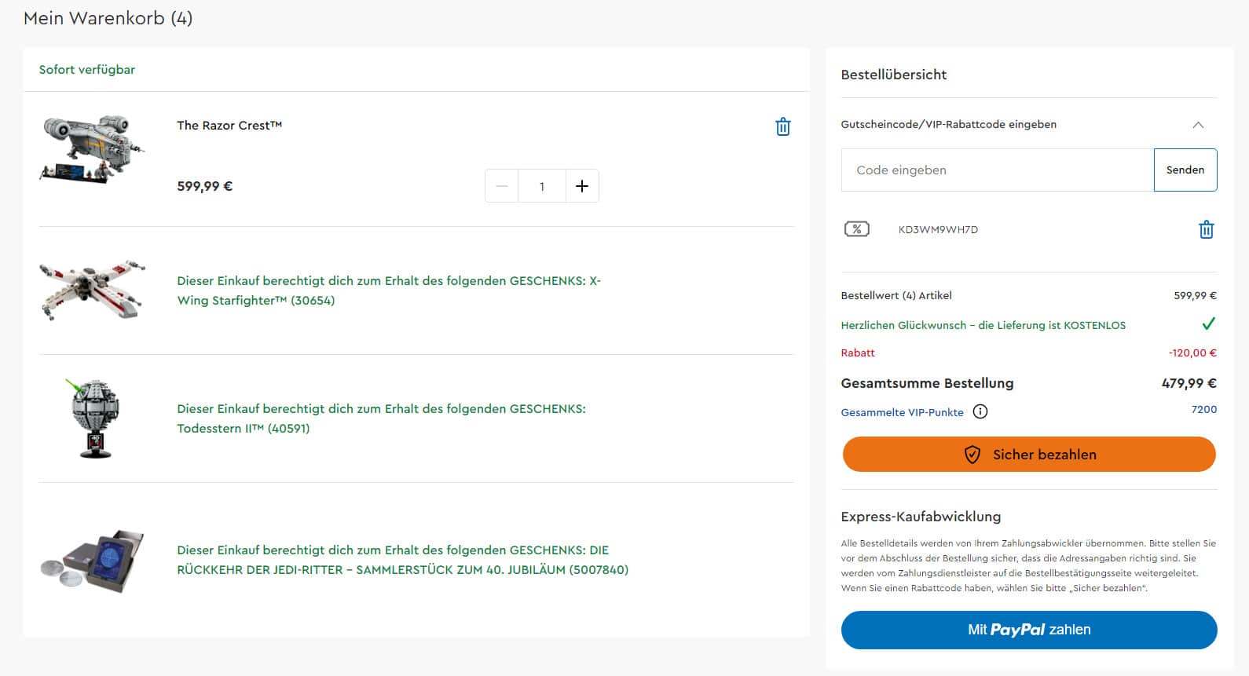Collapse the Gutscheincode section chevron

coord(1198,125)
